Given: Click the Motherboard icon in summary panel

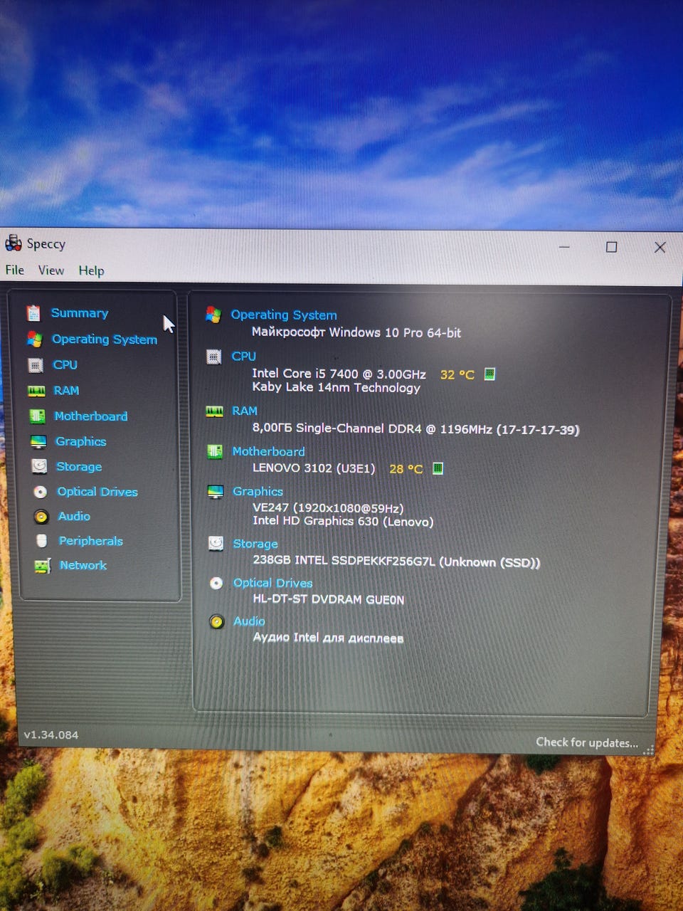Looking at the screenshot, I should coord(214,452).
